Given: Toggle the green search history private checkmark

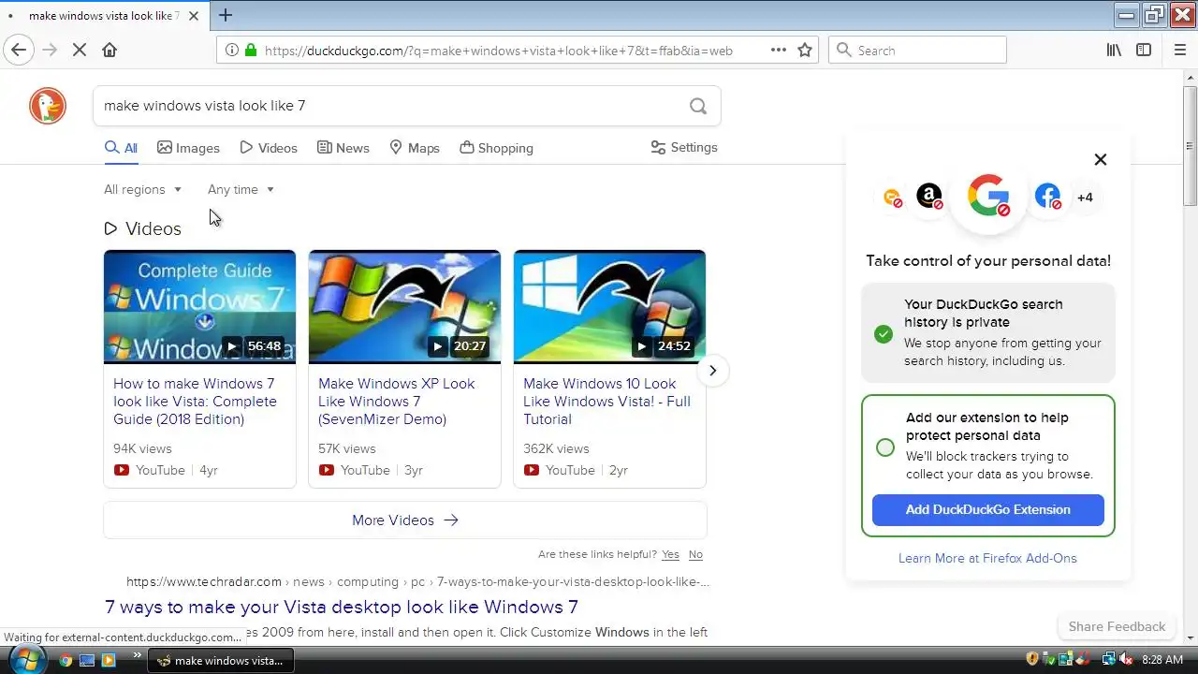Looking at the screenshot, I should pos(884,334).
